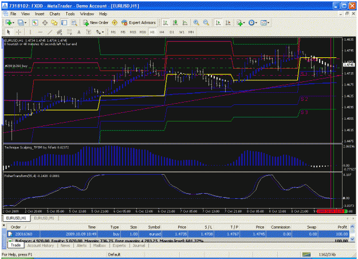Open New Chart dropdown arrow
This screenshot has width=358, height=259.
(13, 22)
